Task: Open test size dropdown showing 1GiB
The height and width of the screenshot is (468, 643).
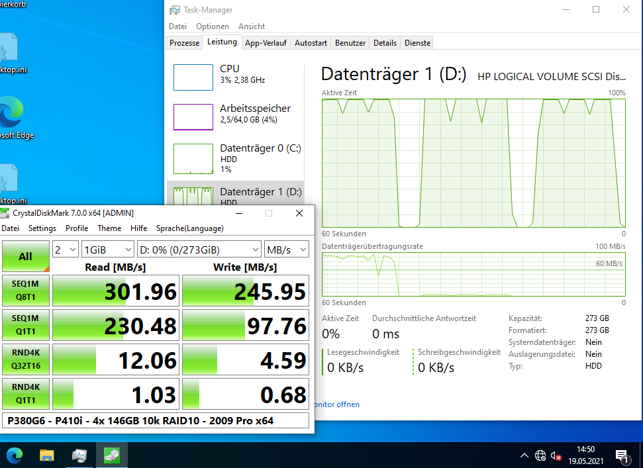Action: pos(108,250)
